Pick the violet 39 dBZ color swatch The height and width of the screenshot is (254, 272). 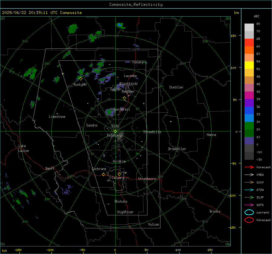[x=249, y=103]
